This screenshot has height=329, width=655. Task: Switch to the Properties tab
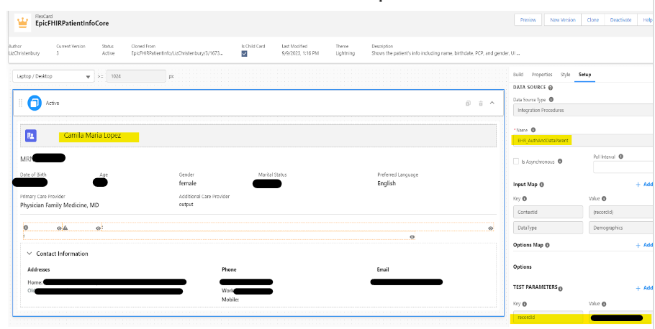pyautogui.click(x=542, y=75)
